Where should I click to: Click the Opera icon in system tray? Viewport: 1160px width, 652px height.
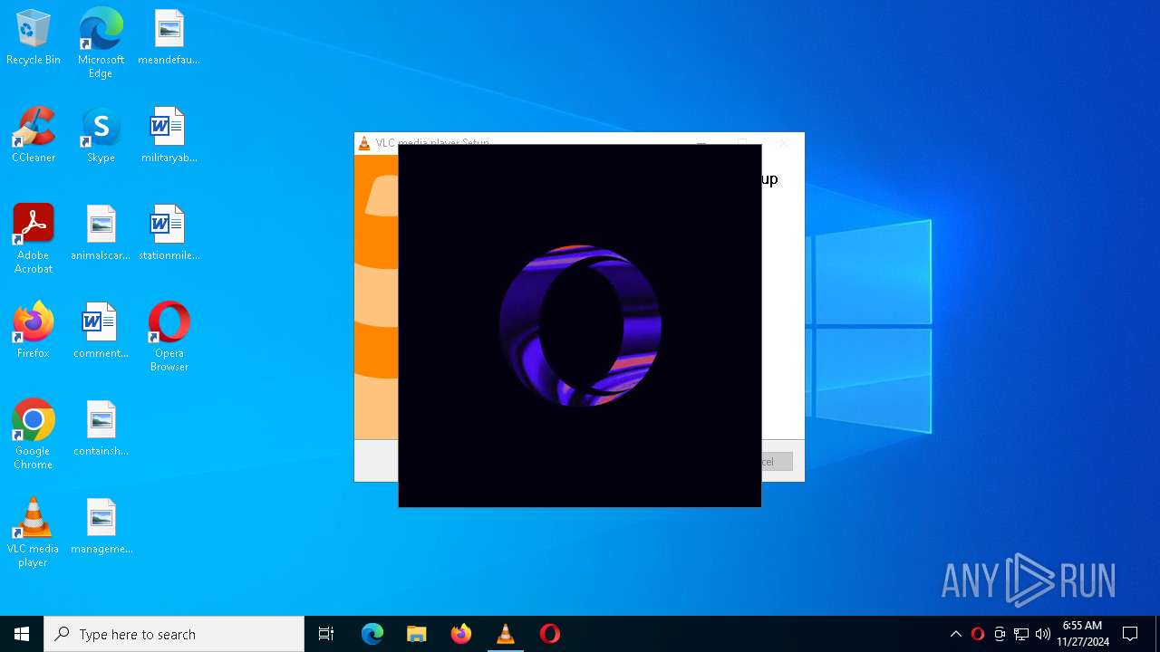click(977, 634)
